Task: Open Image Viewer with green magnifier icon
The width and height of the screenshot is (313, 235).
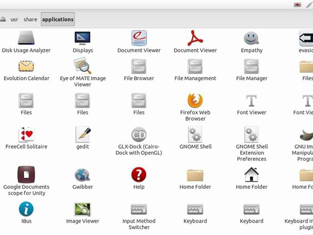Action: click(83, 209)
